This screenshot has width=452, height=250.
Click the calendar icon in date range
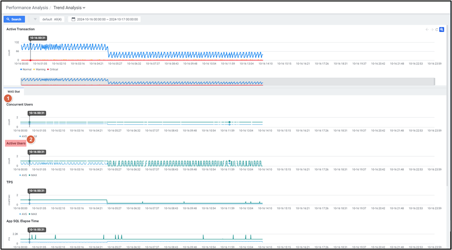(73, 19)
